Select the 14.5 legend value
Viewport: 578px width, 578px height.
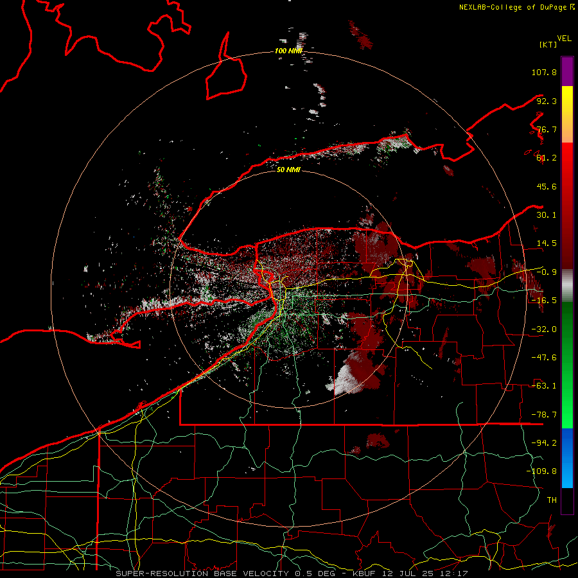547,243
